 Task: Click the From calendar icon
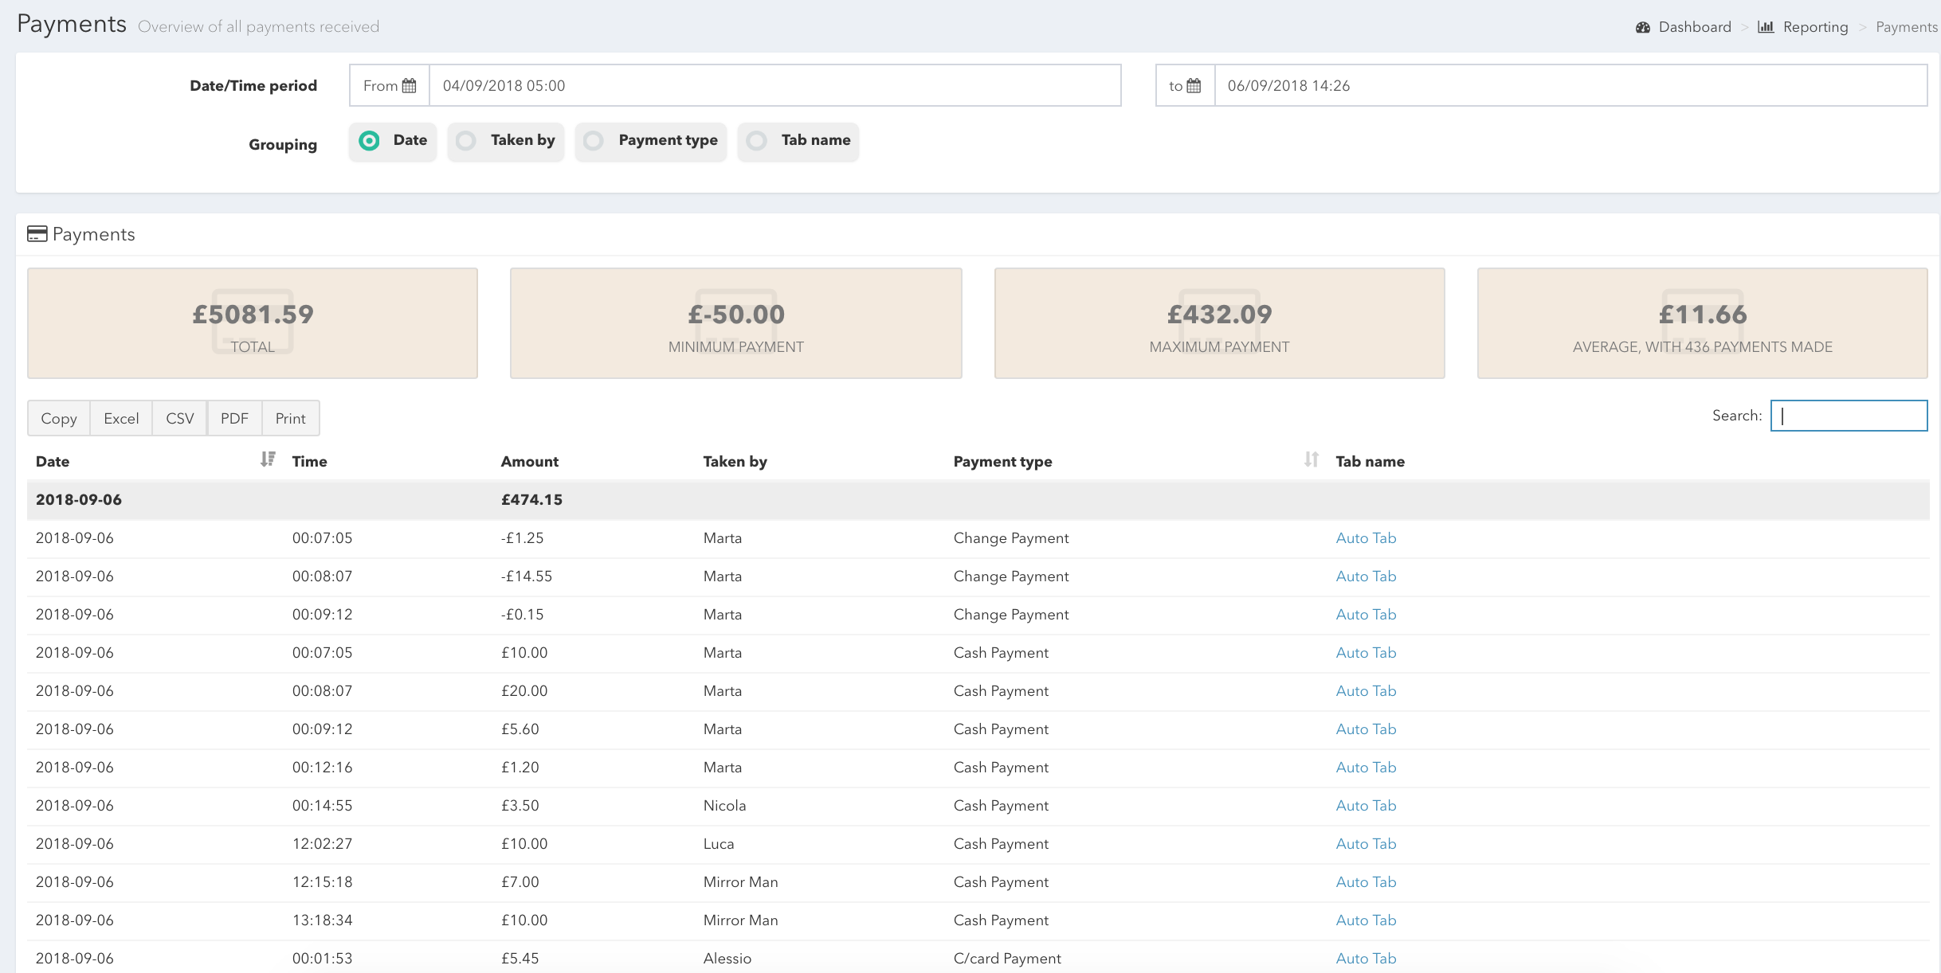(x=409, y=86)
